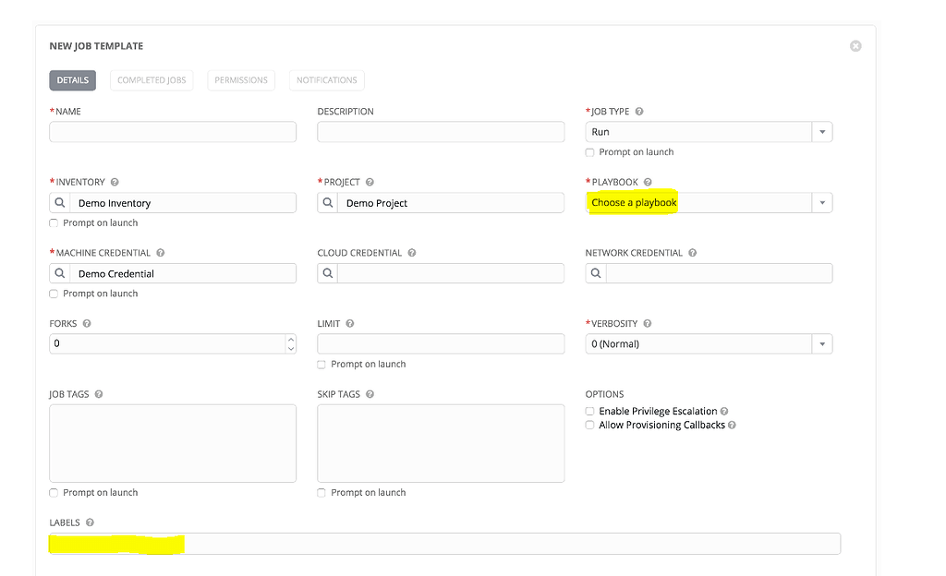Open the Job Type dropdown
The width and height of the screenshot is (946, 576).
[822, 131]
